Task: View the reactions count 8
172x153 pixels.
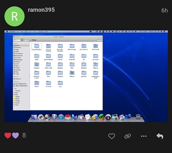Action: (24, 135)
